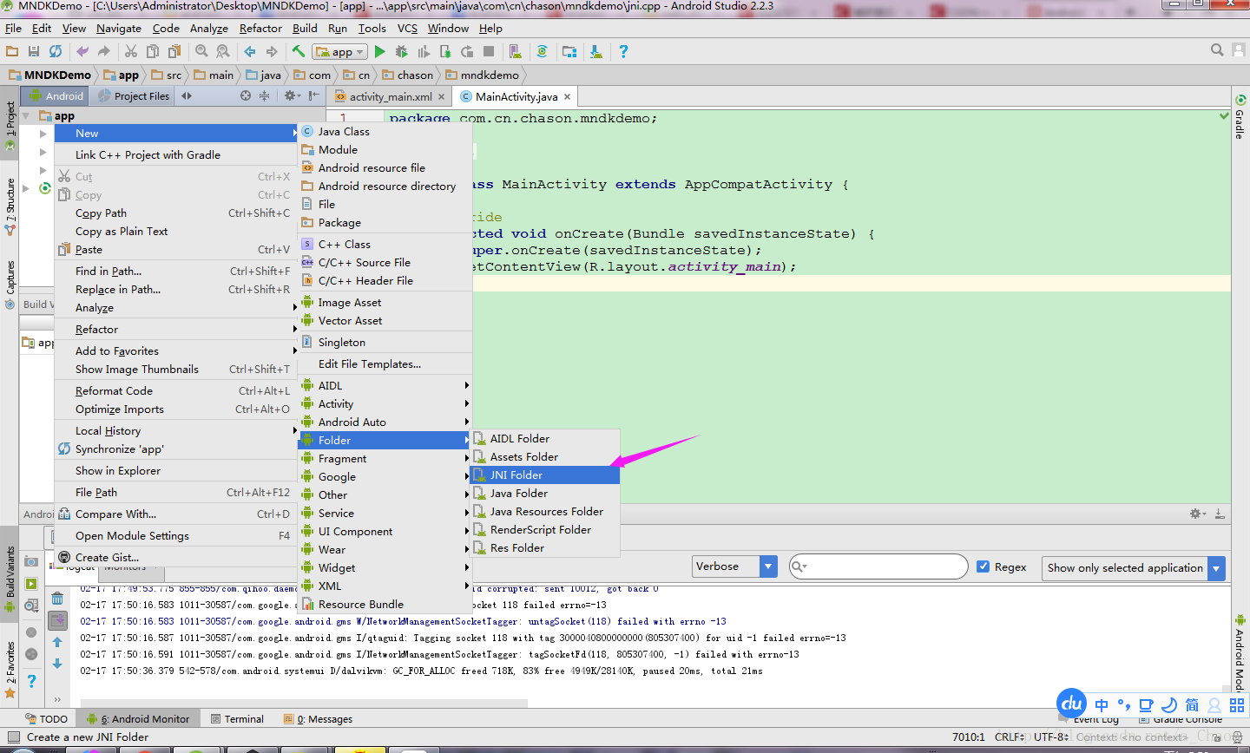The width and height of the screenshot is (1250, 753).
Task: Switch to activity_main.xml editor tab
Action: click(390, 96)
